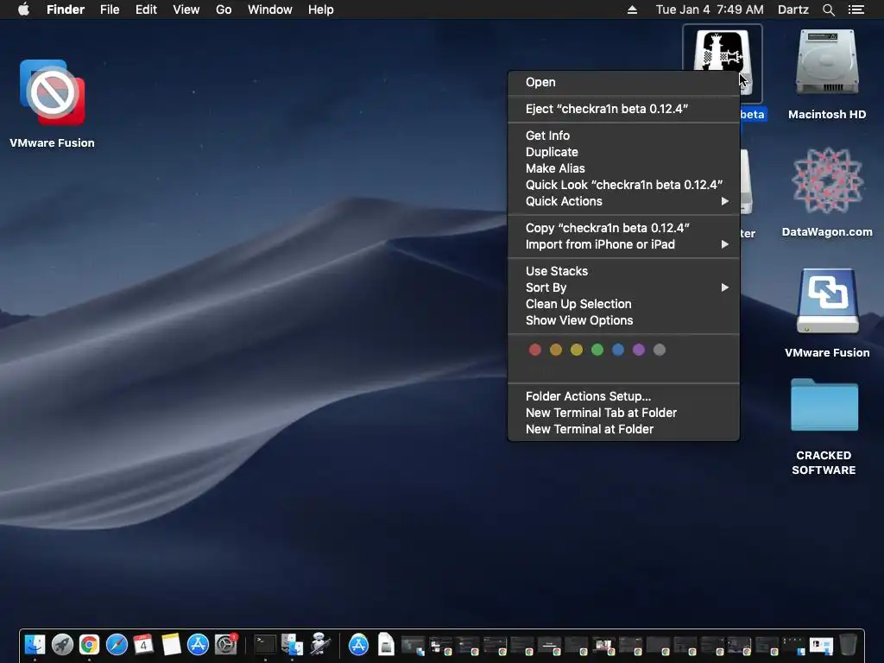Screen dimensions: 884x663
Task: Select the CRACKED SOFTWARE folder
Action: [x=824, y=405]
